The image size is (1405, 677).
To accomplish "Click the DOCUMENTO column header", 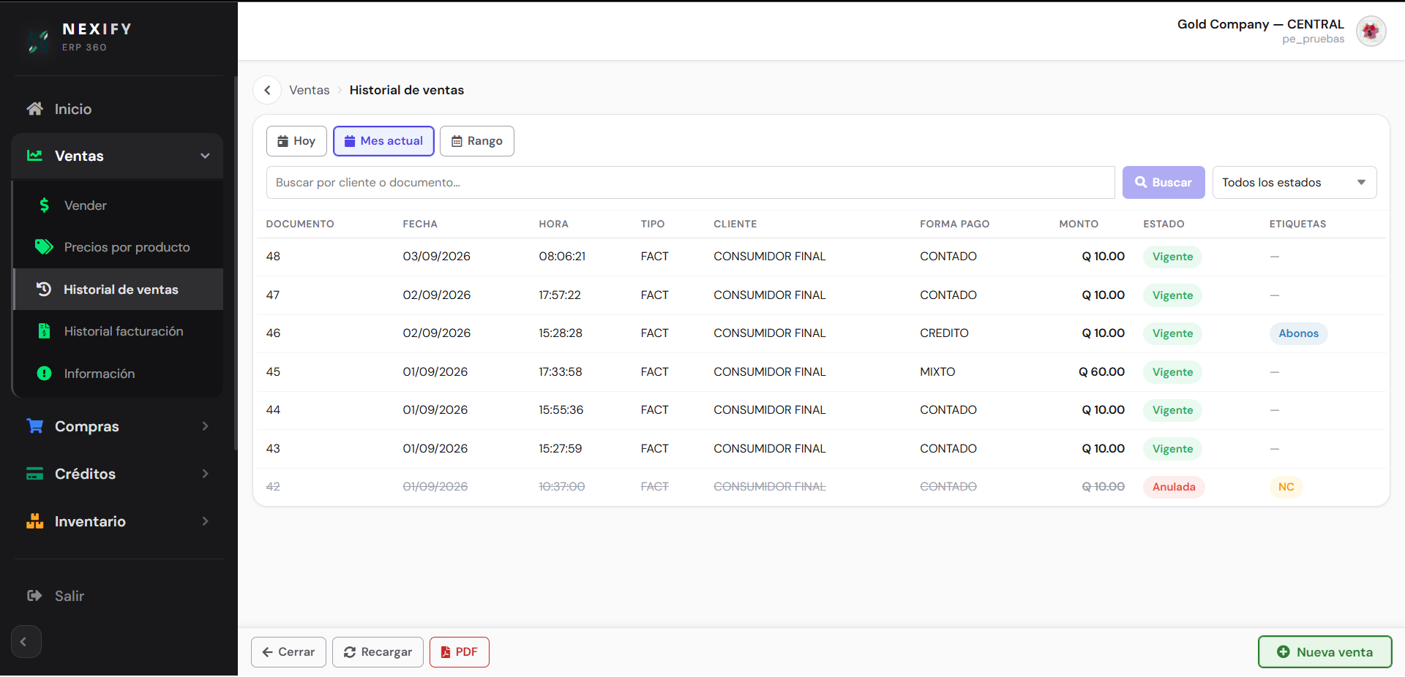I will (x=300, y=224).
